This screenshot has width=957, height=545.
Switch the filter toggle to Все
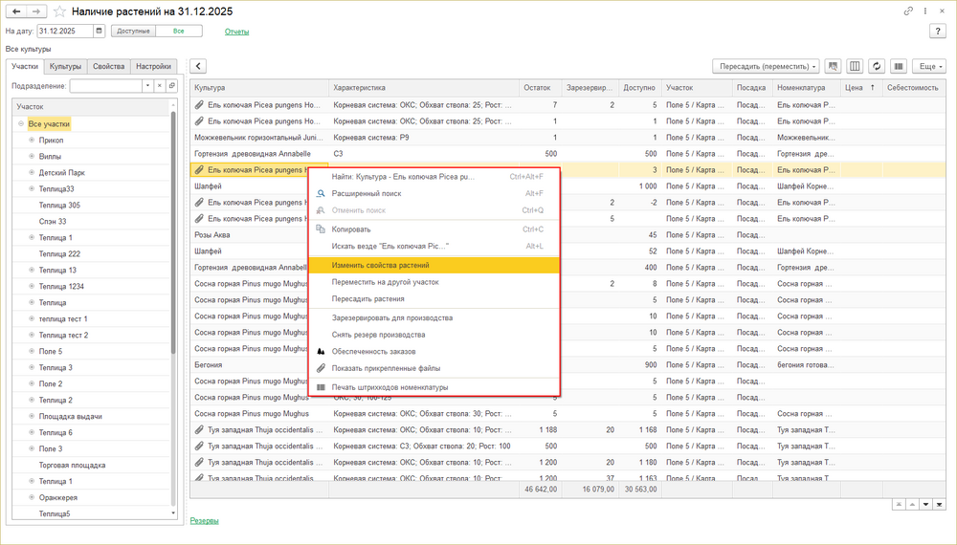coord(179,32)
